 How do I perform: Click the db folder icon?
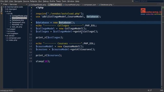(9, 14)
